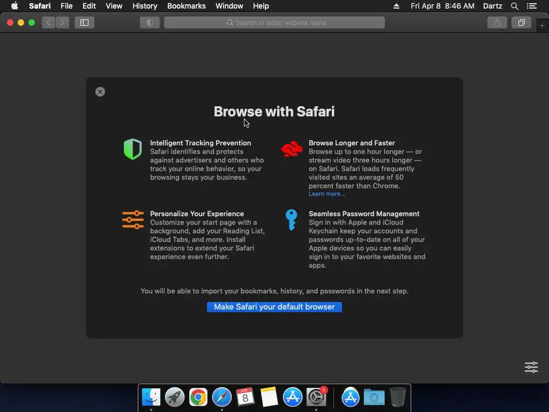Click the Safari compass Dock icon
Screen dimensions: 549x412
221,397
